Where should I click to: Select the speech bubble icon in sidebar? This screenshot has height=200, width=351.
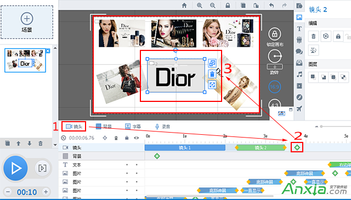tap(299, 52)
